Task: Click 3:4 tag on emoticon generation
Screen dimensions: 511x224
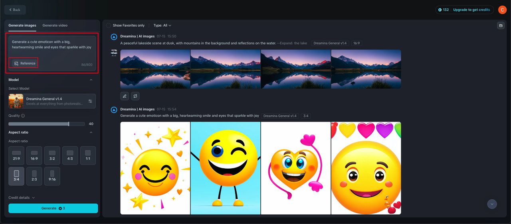Action: [x=306, y=116]
